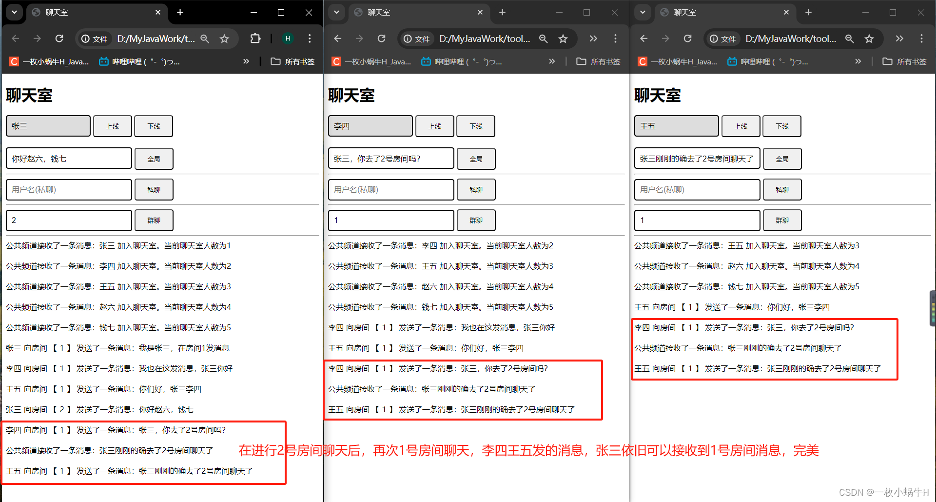Open Chrome three-dot menu in middle window
This screenshot has height=502, width=936.
pos(615,39)
